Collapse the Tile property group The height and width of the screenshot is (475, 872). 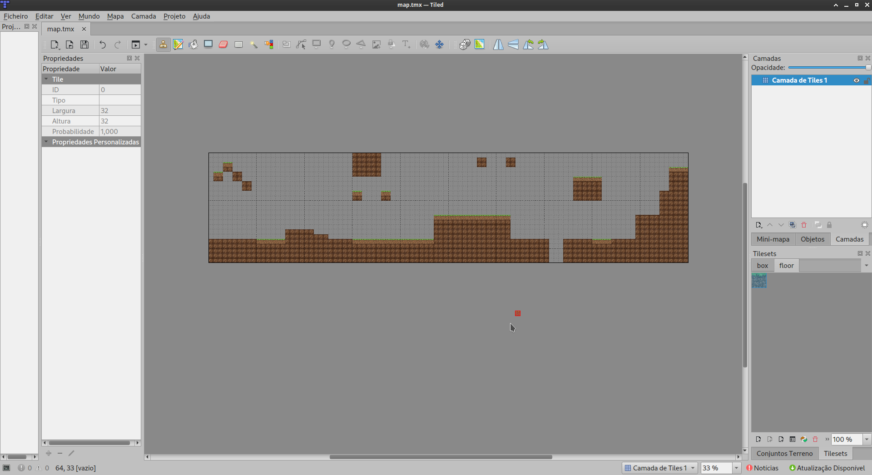[x=46, y=79]
